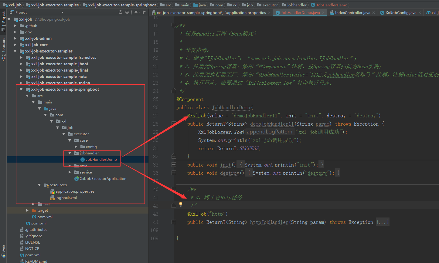Expand the init method fold at line 33
439x263 pixels.
click(174, 164)
